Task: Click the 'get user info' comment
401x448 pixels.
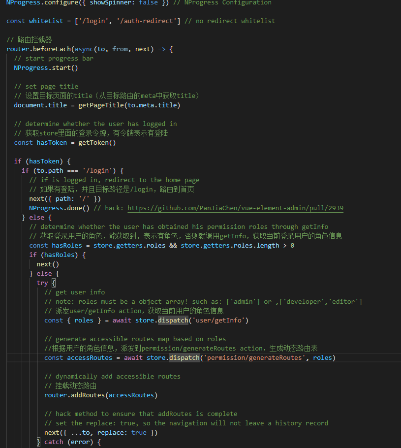Action: pyautogui.click(x=75, y=292)
